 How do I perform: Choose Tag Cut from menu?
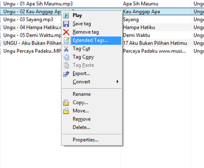(92, 49)
